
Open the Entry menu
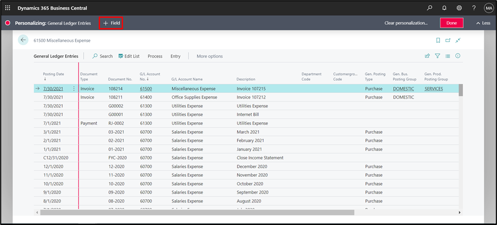(175, 56)
